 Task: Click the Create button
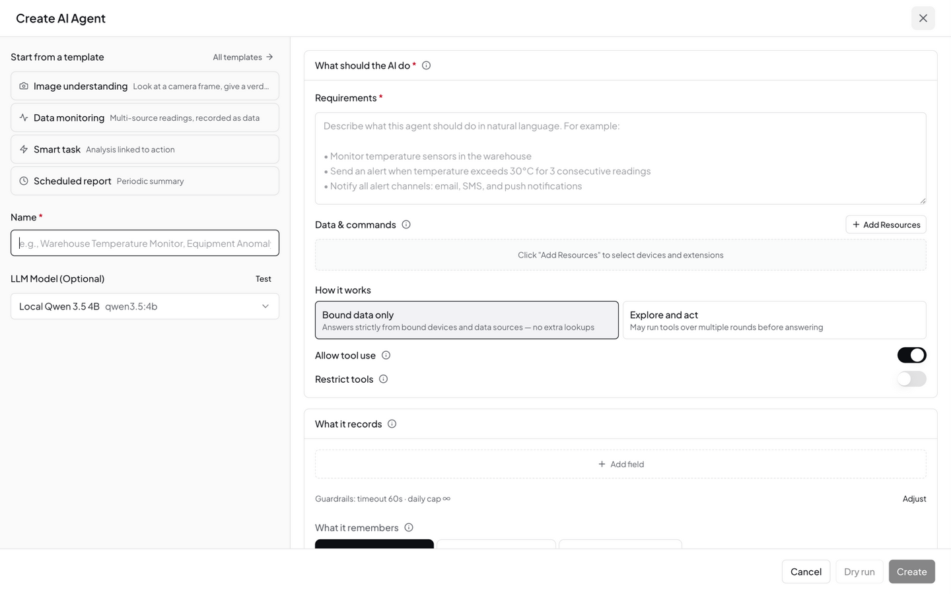point(911,572)
